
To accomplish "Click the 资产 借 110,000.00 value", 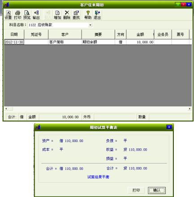I will pos(71,141).
